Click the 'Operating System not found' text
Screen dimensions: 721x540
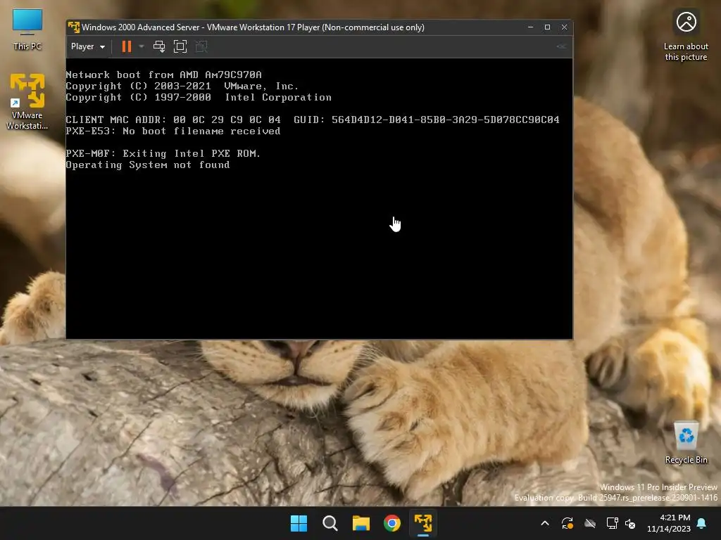(x=148, y=165)
